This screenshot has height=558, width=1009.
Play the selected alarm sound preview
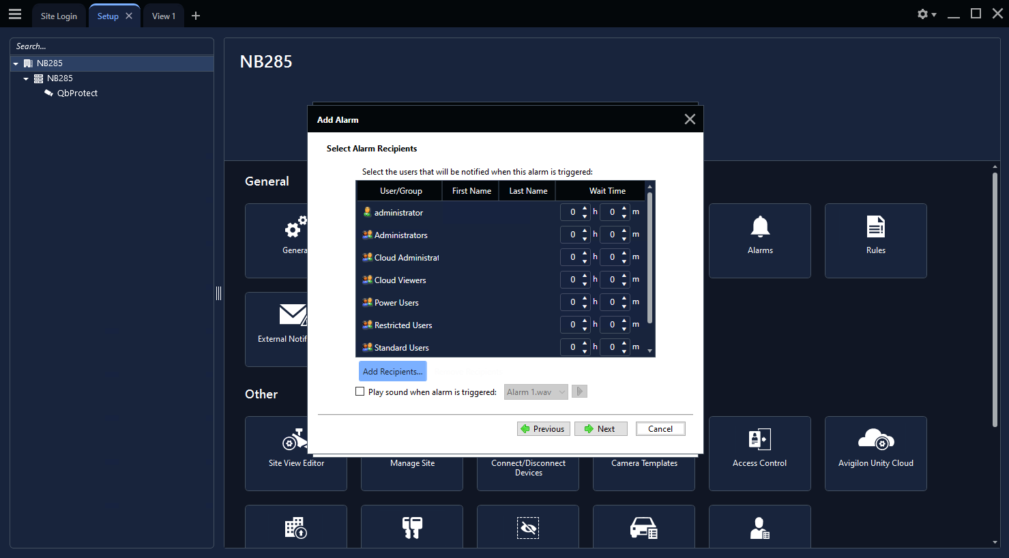point(580,392)
